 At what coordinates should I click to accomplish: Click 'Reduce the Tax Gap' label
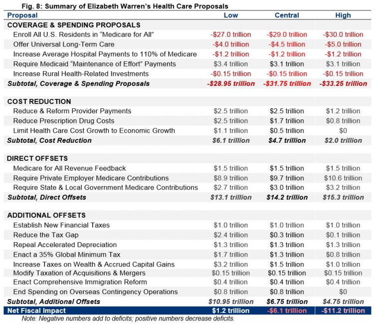click(46, 235)
